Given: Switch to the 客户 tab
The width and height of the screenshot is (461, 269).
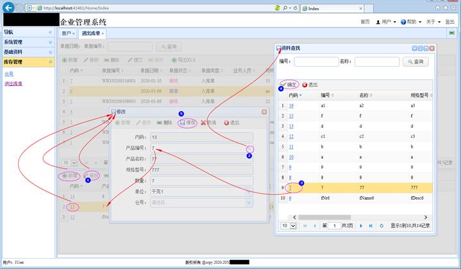Looking at the screenshot, I should (67, 33).
